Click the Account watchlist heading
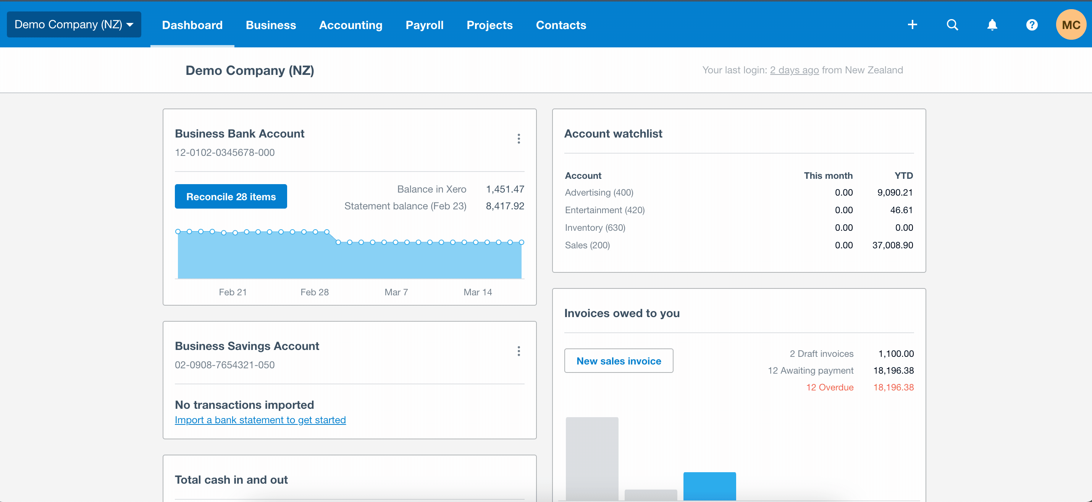Viewport: 1092px width, 502px height. (613, 134)
